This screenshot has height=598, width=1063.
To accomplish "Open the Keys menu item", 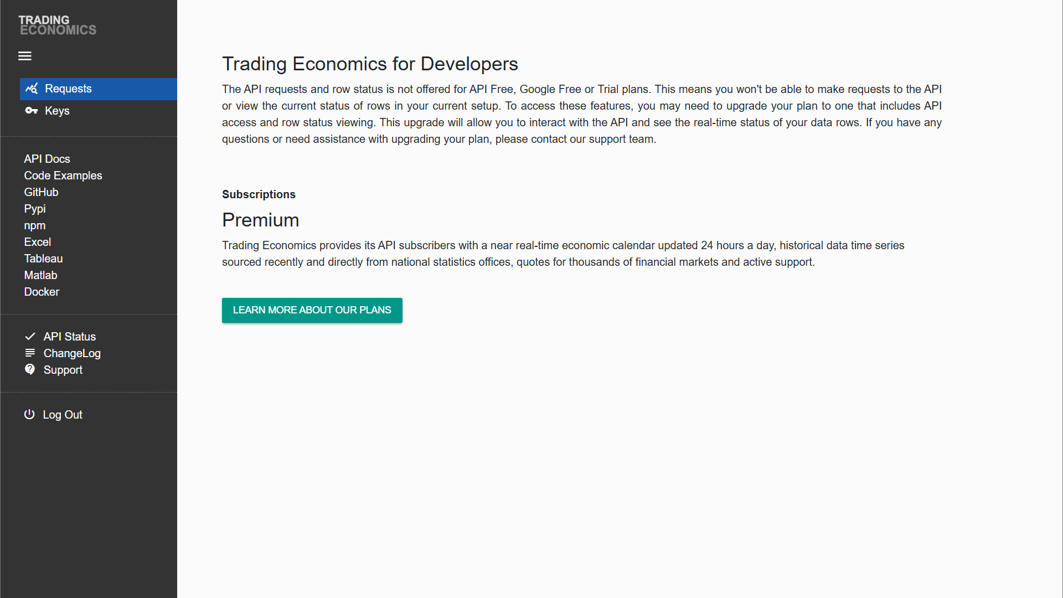I will click(x=99, y=111).
